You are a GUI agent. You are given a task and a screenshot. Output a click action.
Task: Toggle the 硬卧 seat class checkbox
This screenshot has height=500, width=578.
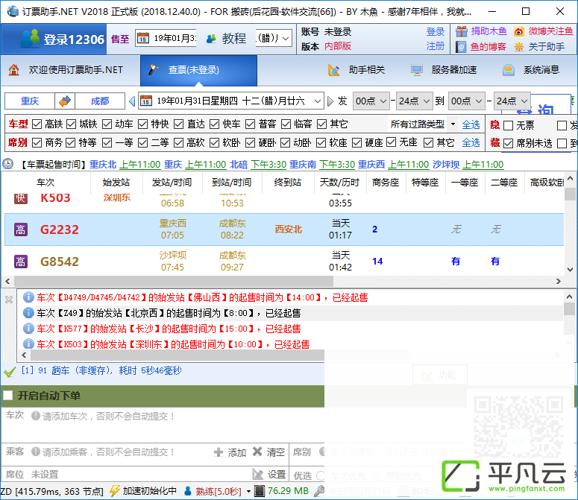coord(251,142)
